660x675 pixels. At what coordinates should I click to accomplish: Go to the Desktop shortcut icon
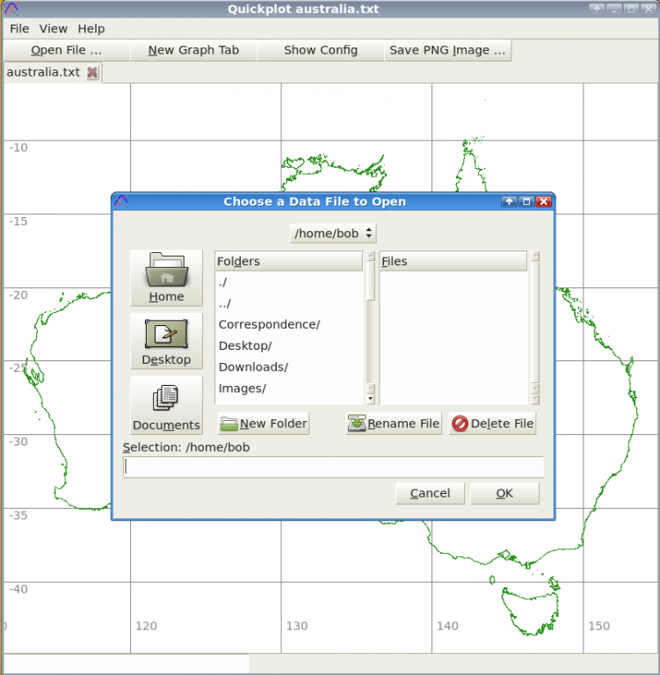pos(166,341)
